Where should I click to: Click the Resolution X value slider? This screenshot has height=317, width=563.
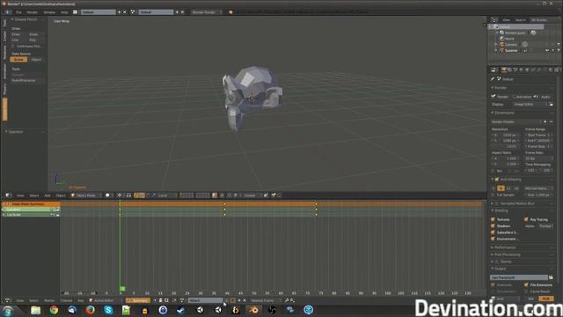(x=505, y=135)
